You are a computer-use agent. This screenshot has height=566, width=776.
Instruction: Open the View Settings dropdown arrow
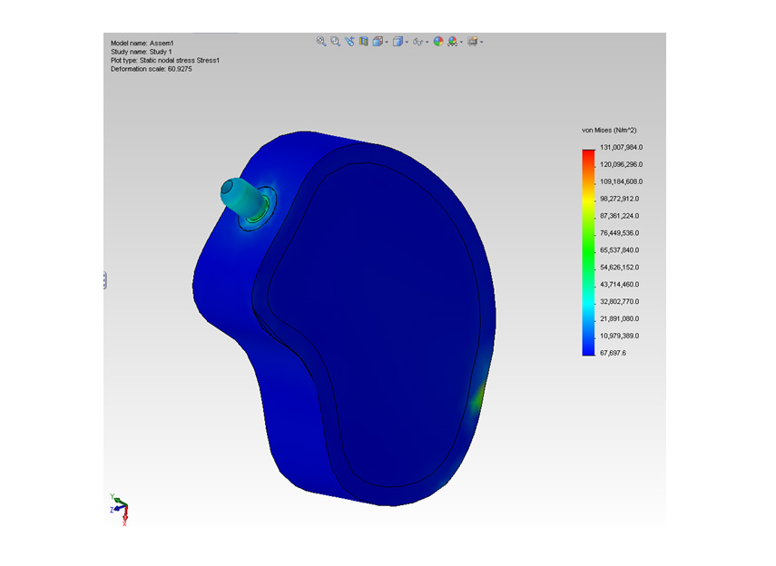point(481,43)
